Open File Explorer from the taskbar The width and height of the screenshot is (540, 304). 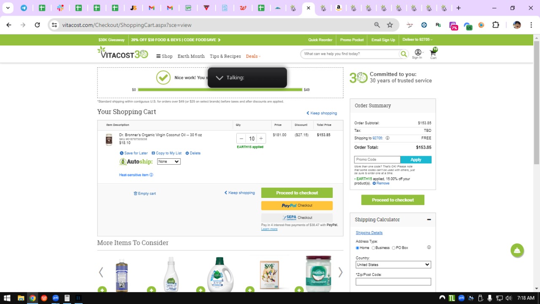point(21,298)
